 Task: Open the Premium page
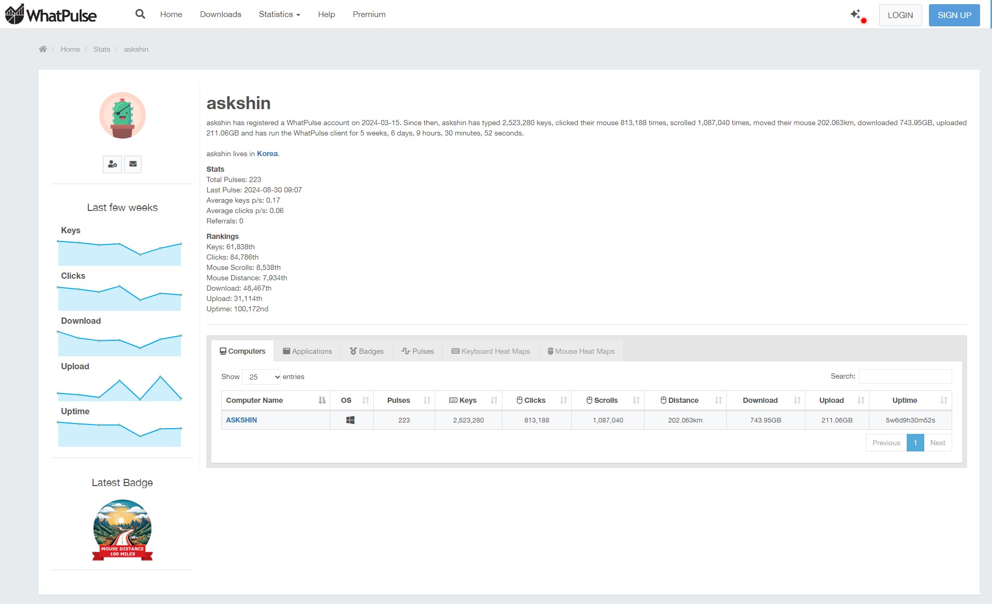(x=369, y=14)
